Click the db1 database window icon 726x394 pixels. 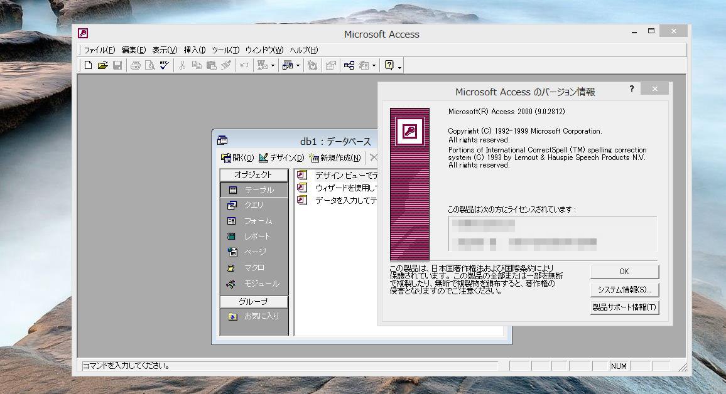pos(222,140)
